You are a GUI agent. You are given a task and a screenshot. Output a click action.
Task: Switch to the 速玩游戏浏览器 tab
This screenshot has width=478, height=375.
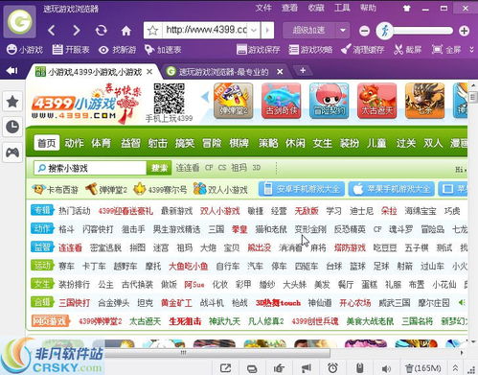coord(224,72)
